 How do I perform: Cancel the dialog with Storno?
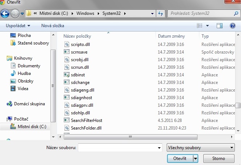[x=219, y=158]
